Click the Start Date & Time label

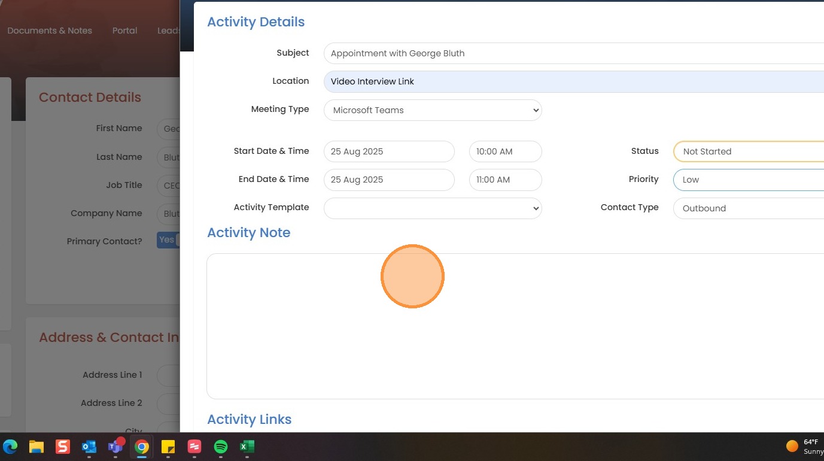(271, 151)
